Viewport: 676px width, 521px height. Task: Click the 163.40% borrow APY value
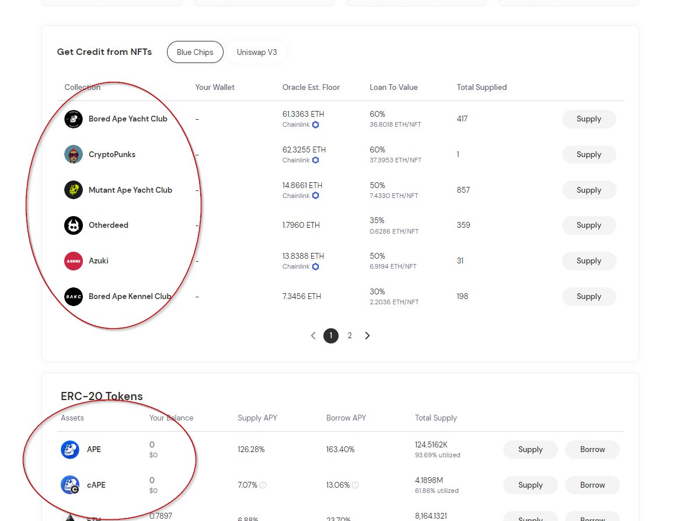tap(340, 449)
